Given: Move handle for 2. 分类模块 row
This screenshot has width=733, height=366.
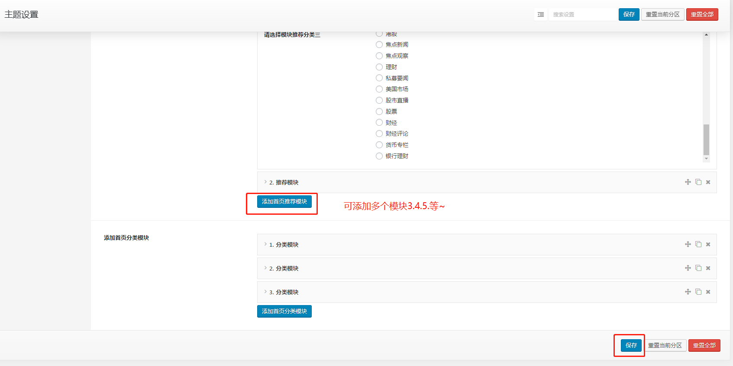Looking at the screenshot, I should click(688, 268).
